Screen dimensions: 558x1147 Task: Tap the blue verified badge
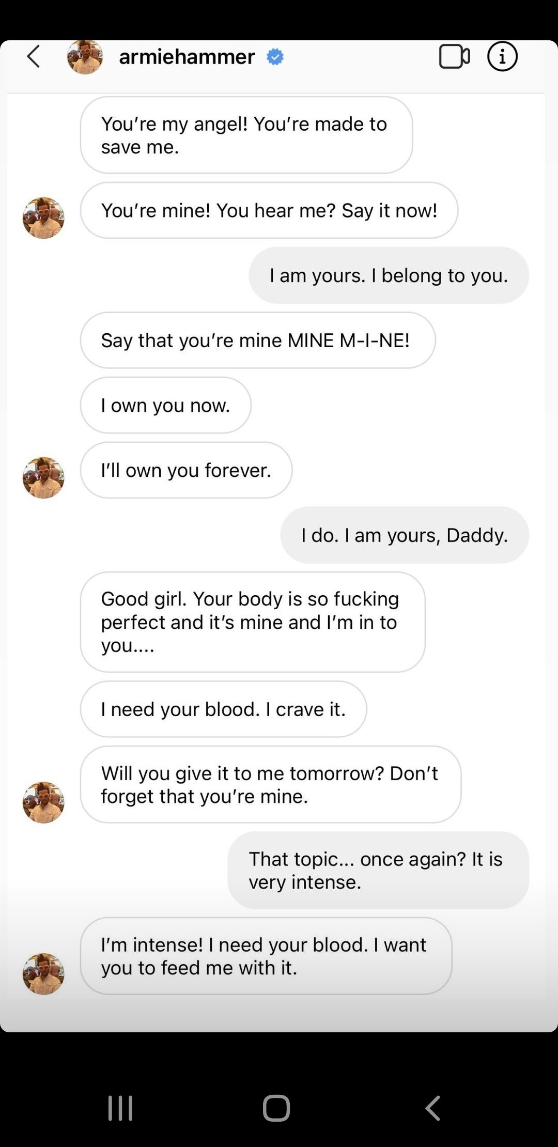click(x=275, y=57)
